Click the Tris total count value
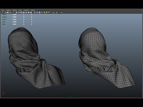Image resolution: width=143 pixels, height=107 pixels. pos(14,22)
